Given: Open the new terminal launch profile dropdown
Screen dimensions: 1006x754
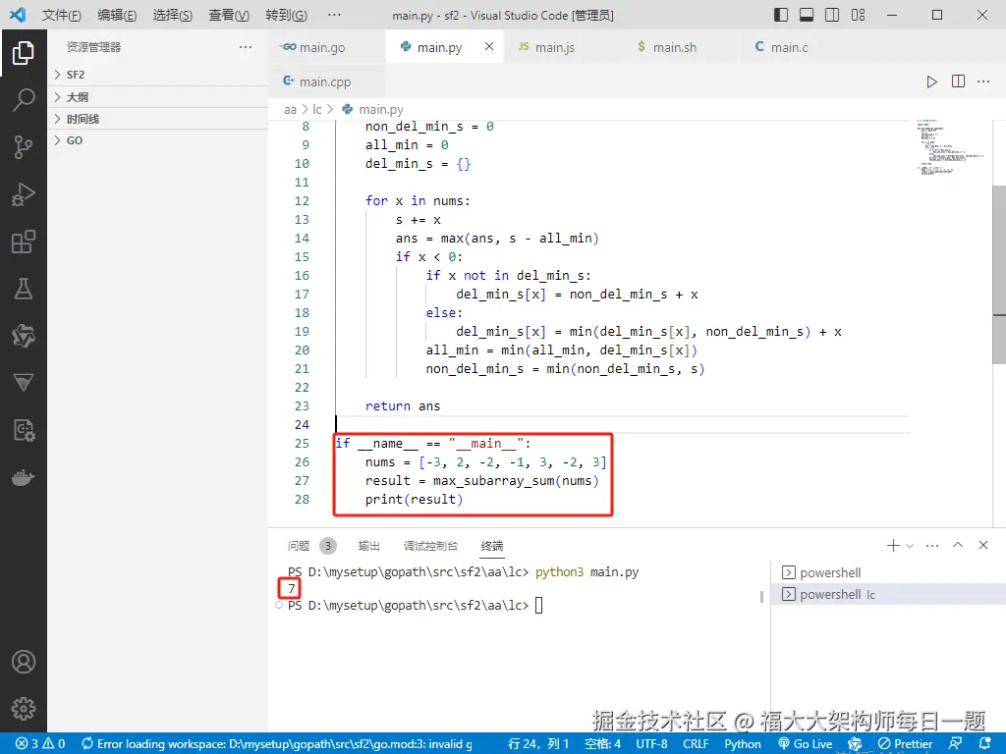Looking at the screenshot, I should [910, 546].
